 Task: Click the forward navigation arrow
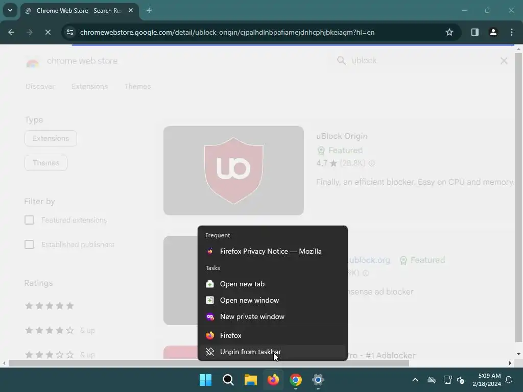pyautogui.click(x=29, y=32)
